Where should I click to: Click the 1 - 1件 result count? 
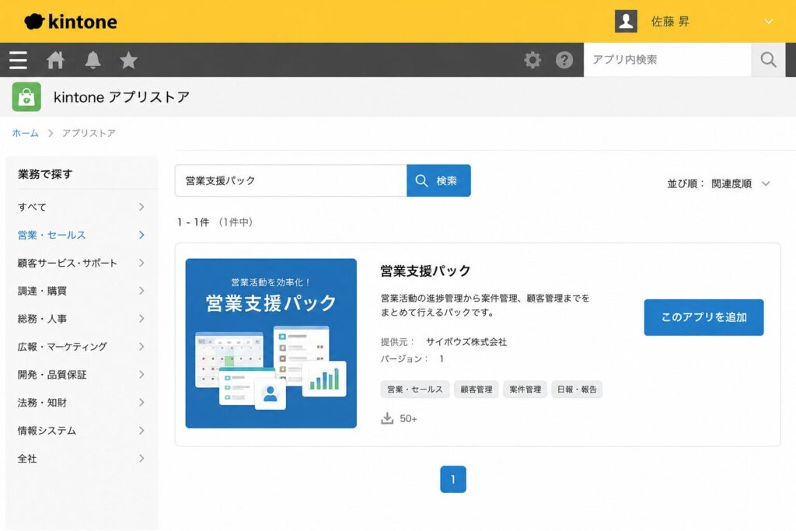[193, 222]
